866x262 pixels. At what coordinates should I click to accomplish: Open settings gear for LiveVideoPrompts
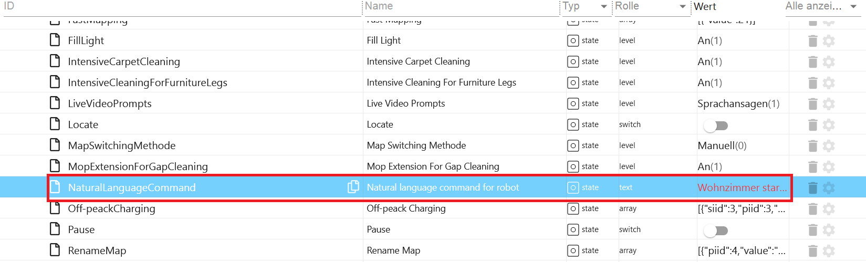pyautogui.click(x=829, y=103)
